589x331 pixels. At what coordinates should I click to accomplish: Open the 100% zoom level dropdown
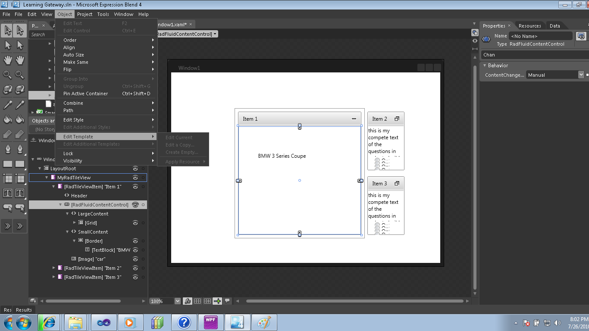tap(177, 301)
